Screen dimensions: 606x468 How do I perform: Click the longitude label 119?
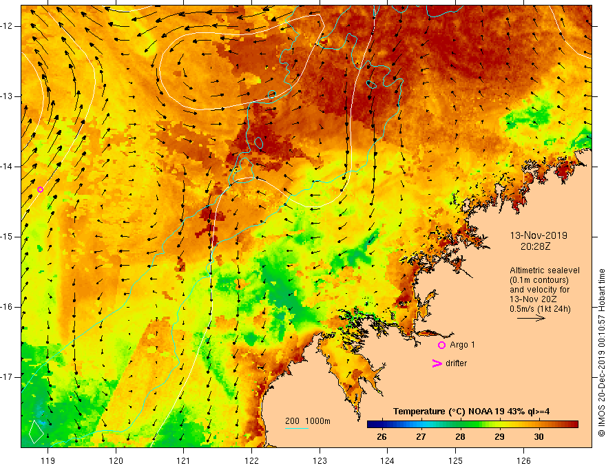pyautogui.click(x=48, y=460)
